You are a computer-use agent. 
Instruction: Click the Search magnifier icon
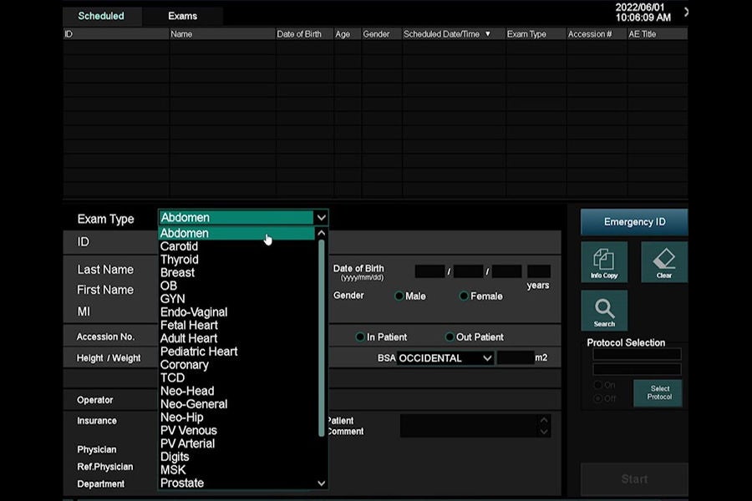click(x=604, y=310)
